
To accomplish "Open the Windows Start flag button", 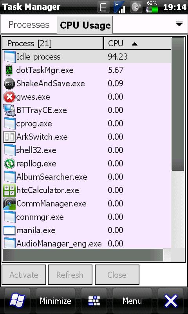I will pos(17,301).
